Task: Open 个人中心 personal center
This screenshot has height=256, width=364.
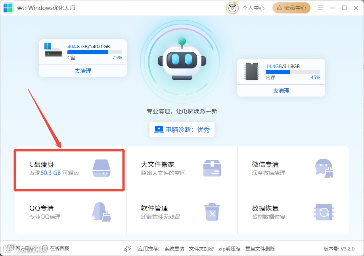Action: (253, 8)
